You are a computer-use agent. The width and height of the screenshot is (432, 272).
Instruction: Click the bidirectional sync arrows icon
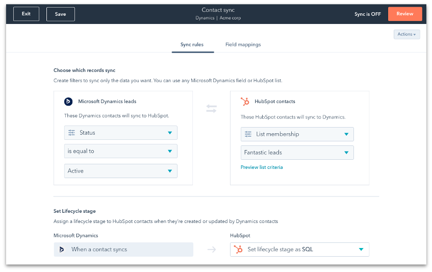(x=211, y=109)
